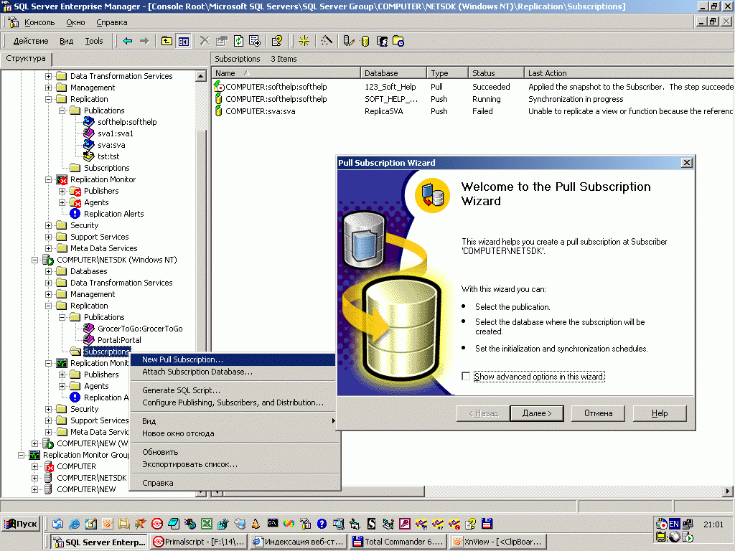Screen dimensions: 735x551
Task: Toggle the Show/Hide console tree icon
Action: point(183,41)
